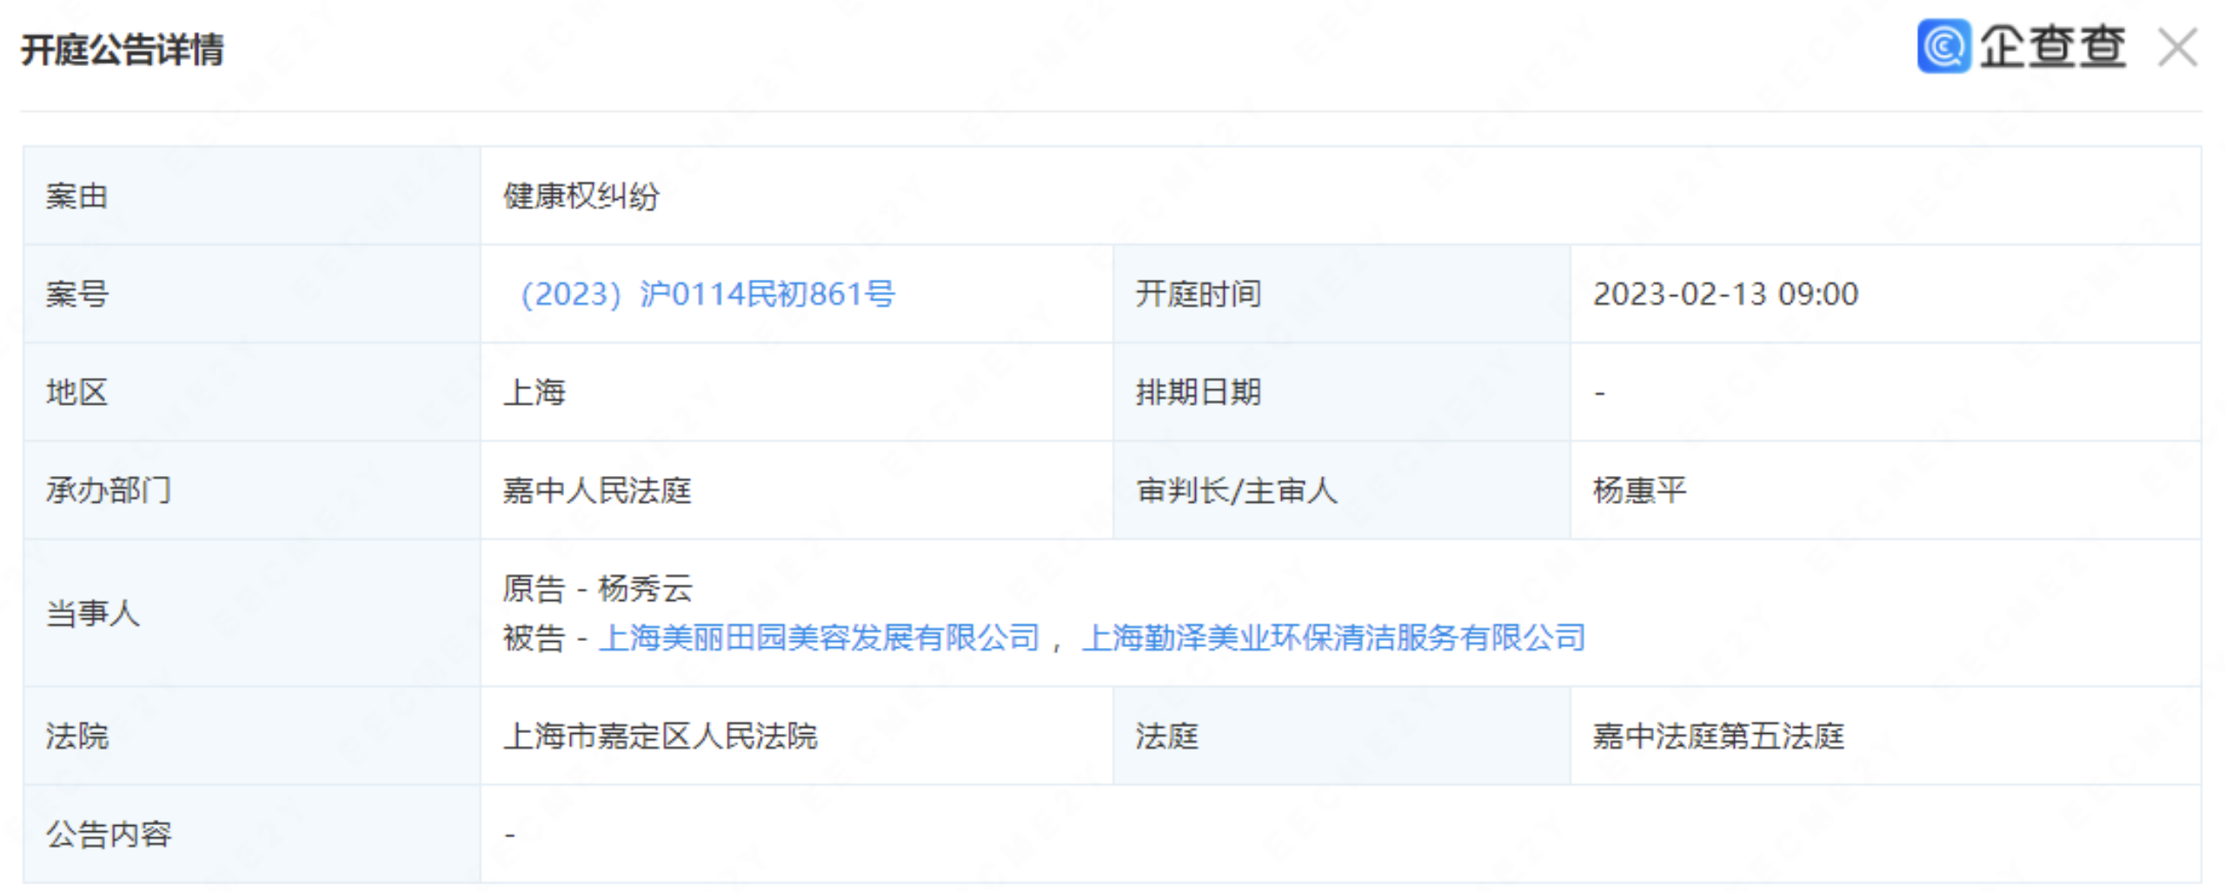The image size is (2225, 892).
Task: Click the 案号 row label
Action: (76, 294)
